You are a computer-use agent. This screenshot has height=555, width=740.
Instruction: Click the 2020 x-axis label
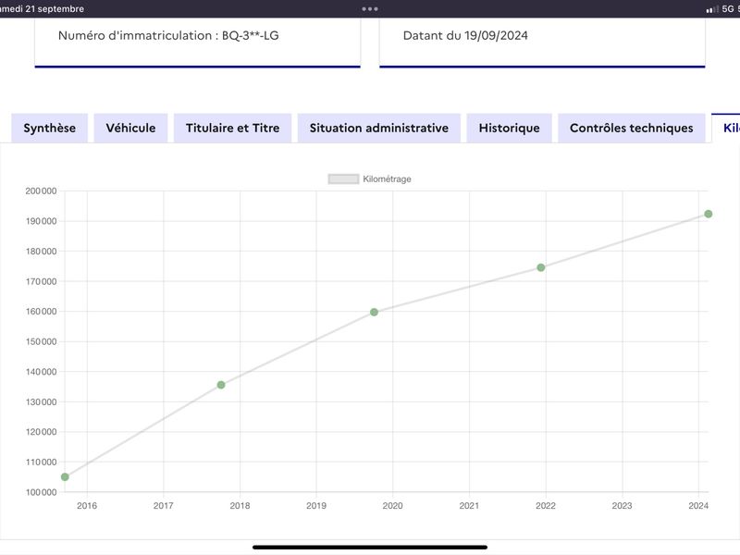pos(392,506)
